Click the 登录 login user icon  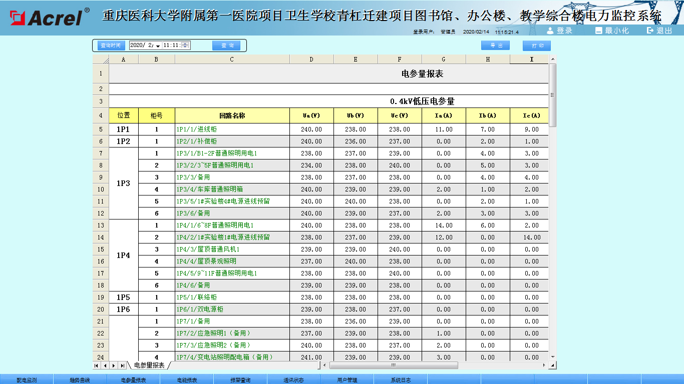[550, 30]
